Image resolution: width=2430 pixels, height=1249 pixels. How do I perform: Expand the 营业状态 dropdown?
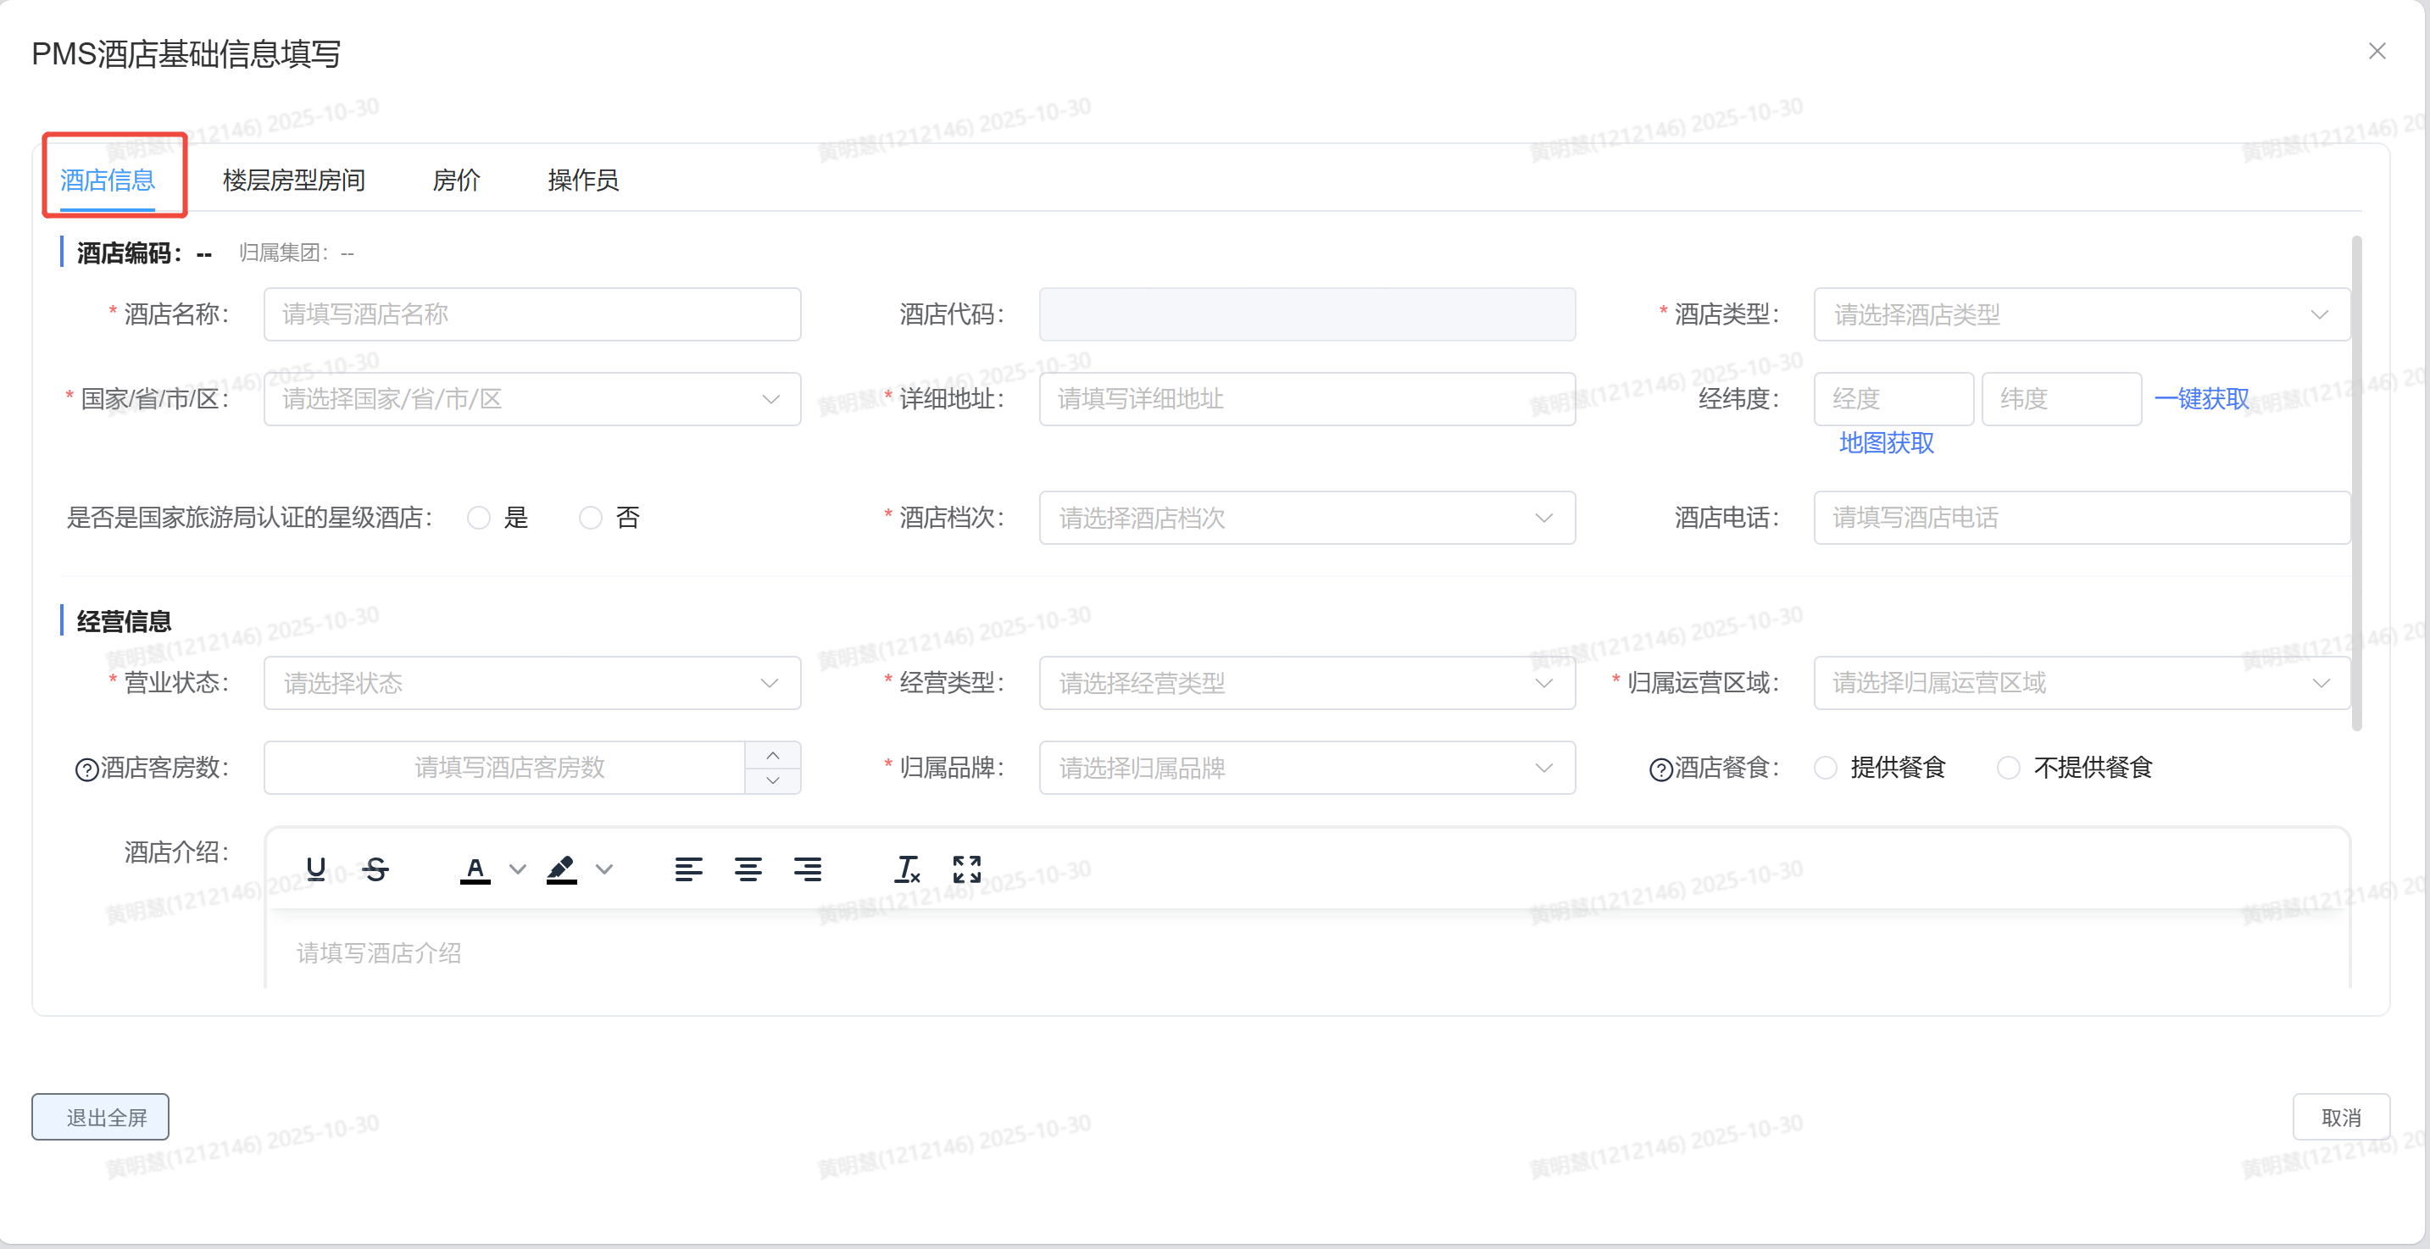[x=532, y=683]
